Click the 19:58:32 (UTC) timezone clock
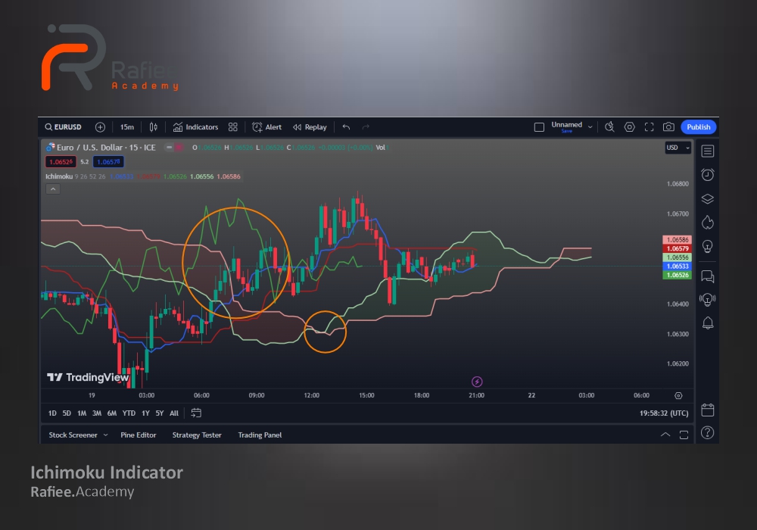Screen dimensions: 757x530 (664, 413)
